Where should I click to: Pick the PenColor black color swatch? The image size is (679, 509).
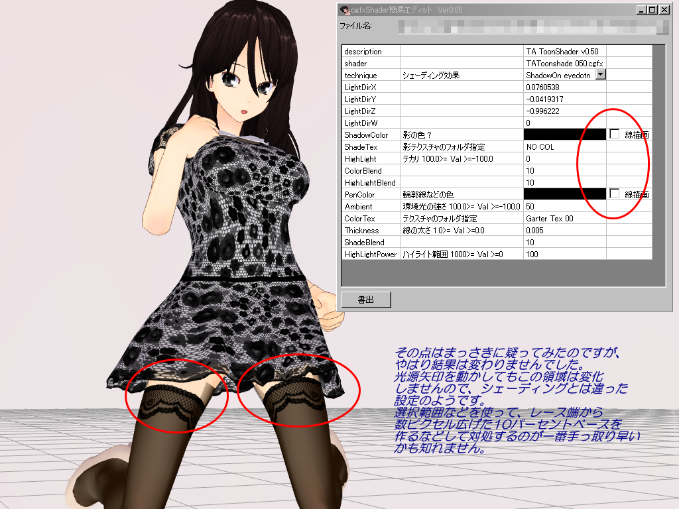coord(564,194)
